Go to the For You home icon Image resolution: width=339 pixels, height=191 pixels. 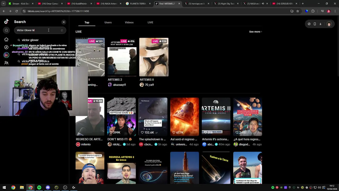6,40
